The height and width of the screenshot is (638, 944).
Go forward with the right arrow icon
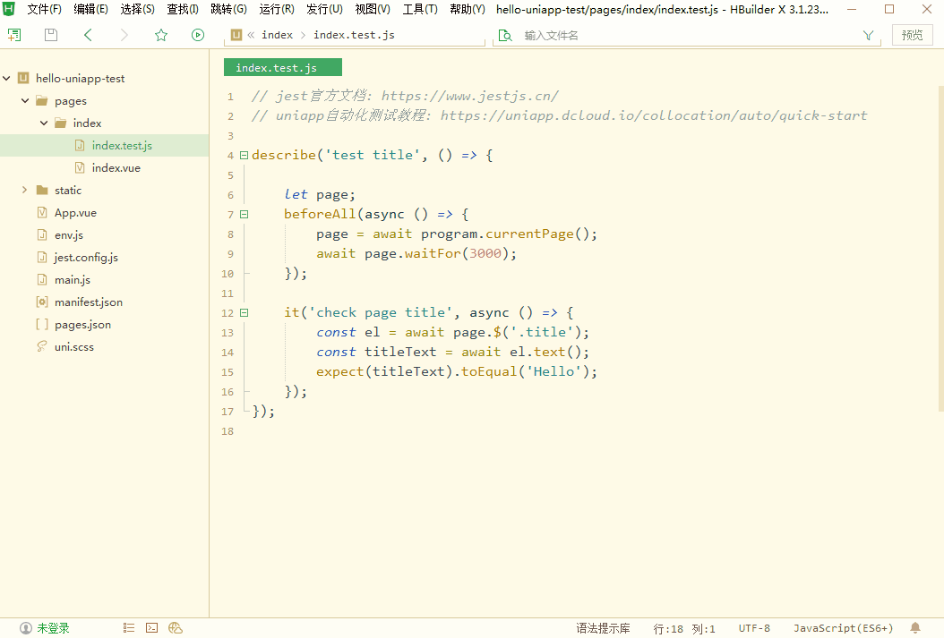(x=124, y=35)
